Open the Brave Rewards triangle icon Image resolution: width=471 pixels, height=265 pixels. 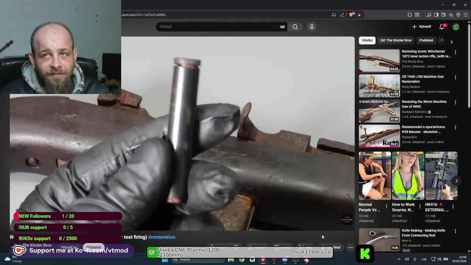click(x=359, y=15)
